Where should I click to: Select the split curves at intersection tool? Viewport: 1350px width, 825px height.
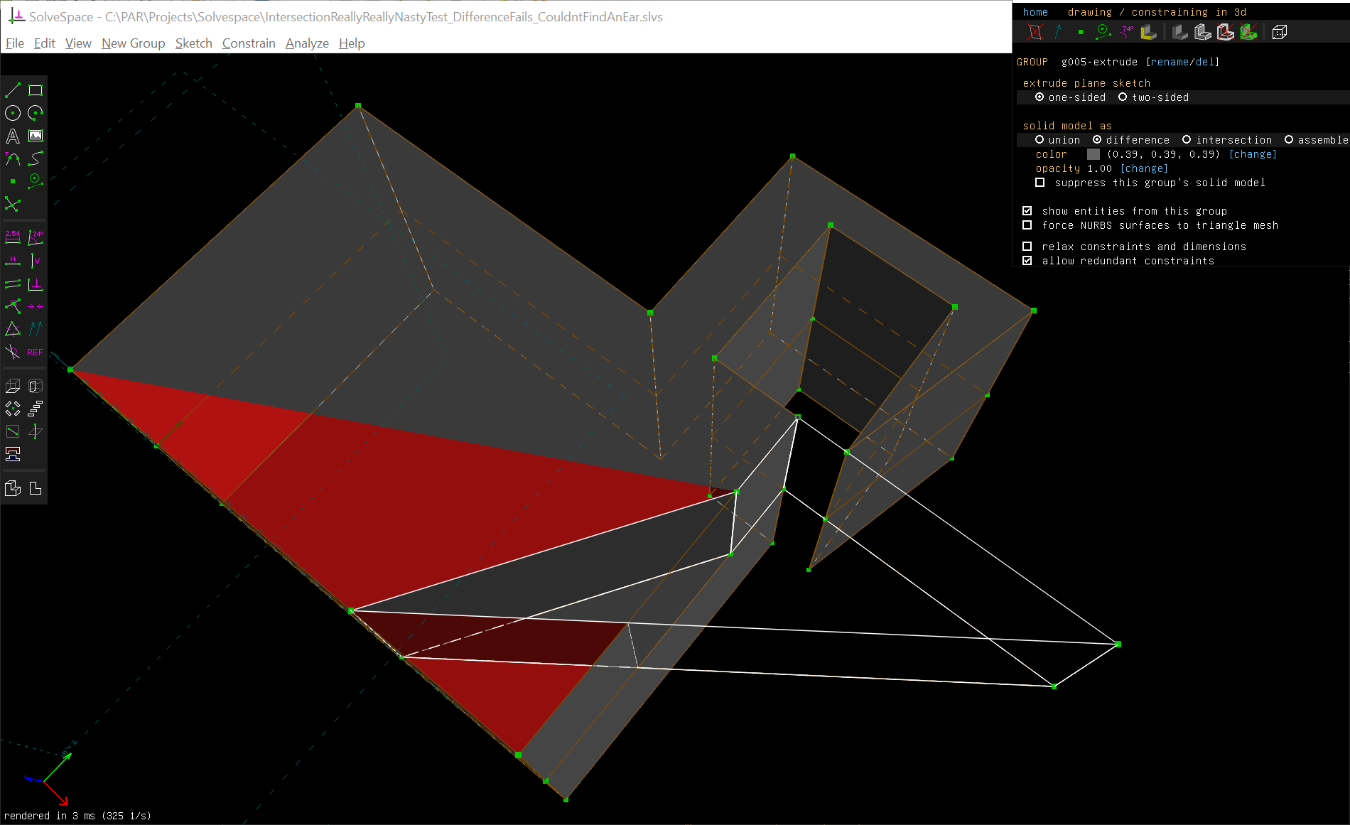point(13,204)
